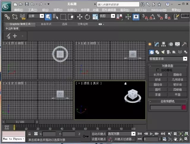Select the Rotate tool in main toolbar
Viewport: 190px width, 144px height.
click(87, 17)
